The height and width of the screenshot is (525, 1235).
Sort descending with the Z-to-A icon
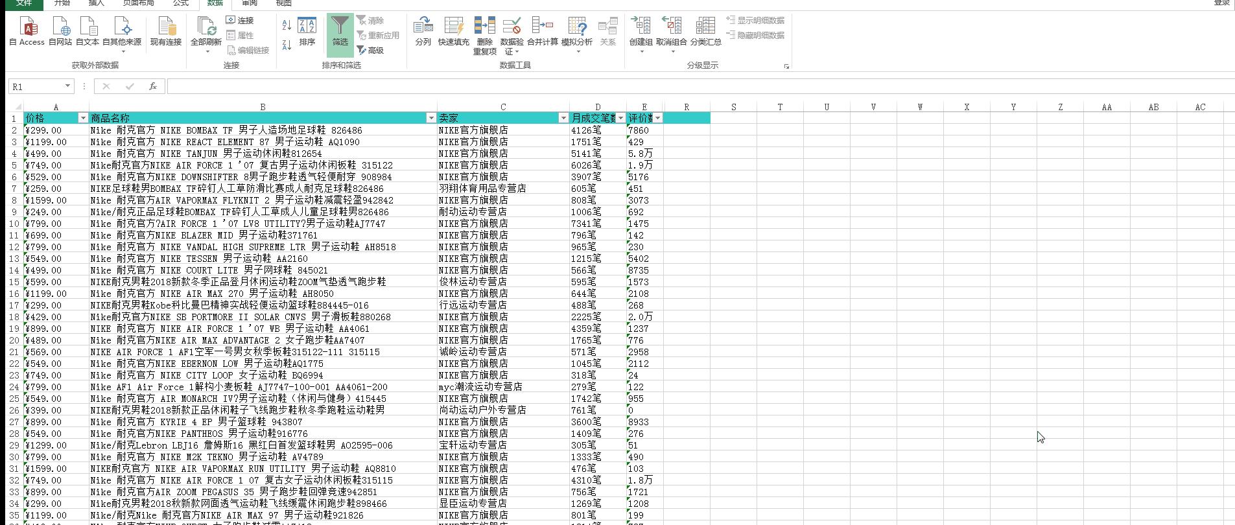pyautogui.click(x=287, y=45)
